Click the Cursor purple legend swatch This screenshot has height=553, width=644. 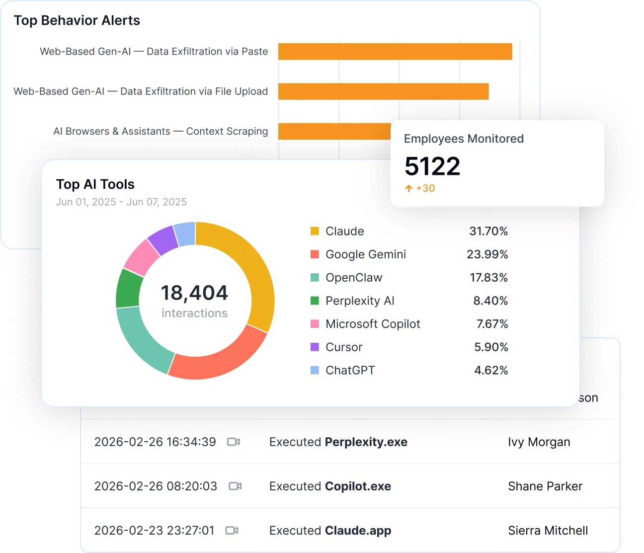(315, 347)
